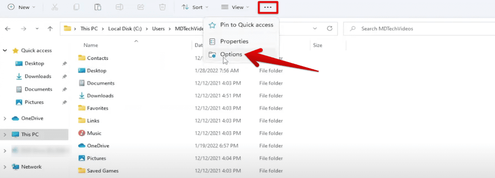Viewport: 495px width, 178px height.
Task: Click the Music folder name
Action: (x=94, y=133)
